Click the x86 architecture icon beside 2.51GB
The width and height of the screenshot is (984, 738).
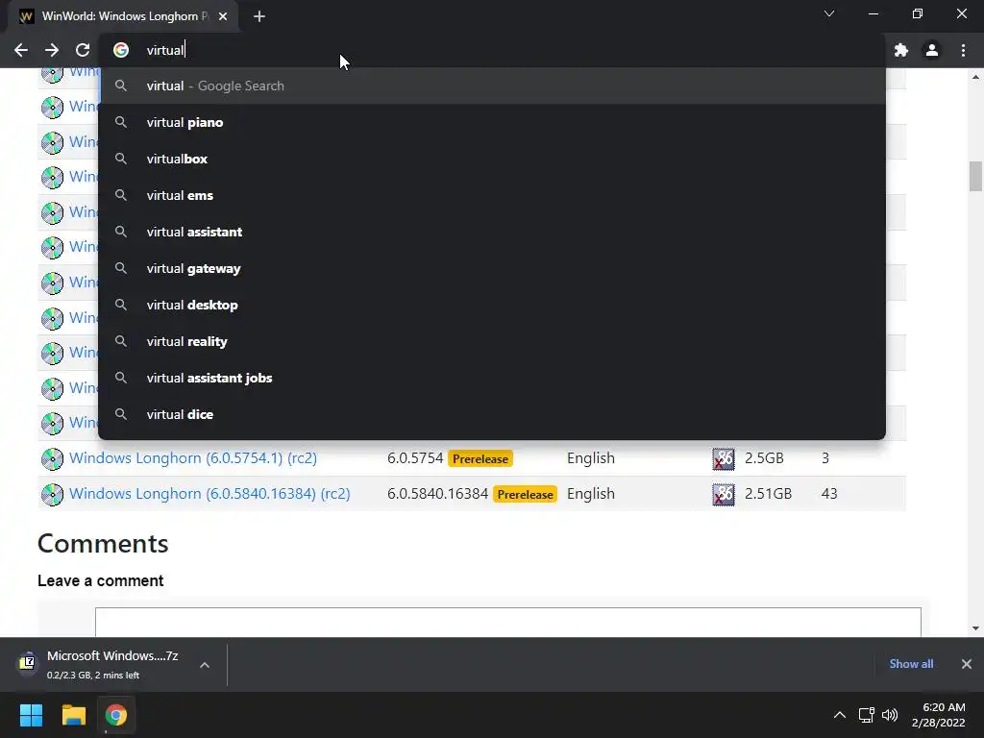click(x=724, y=495)
